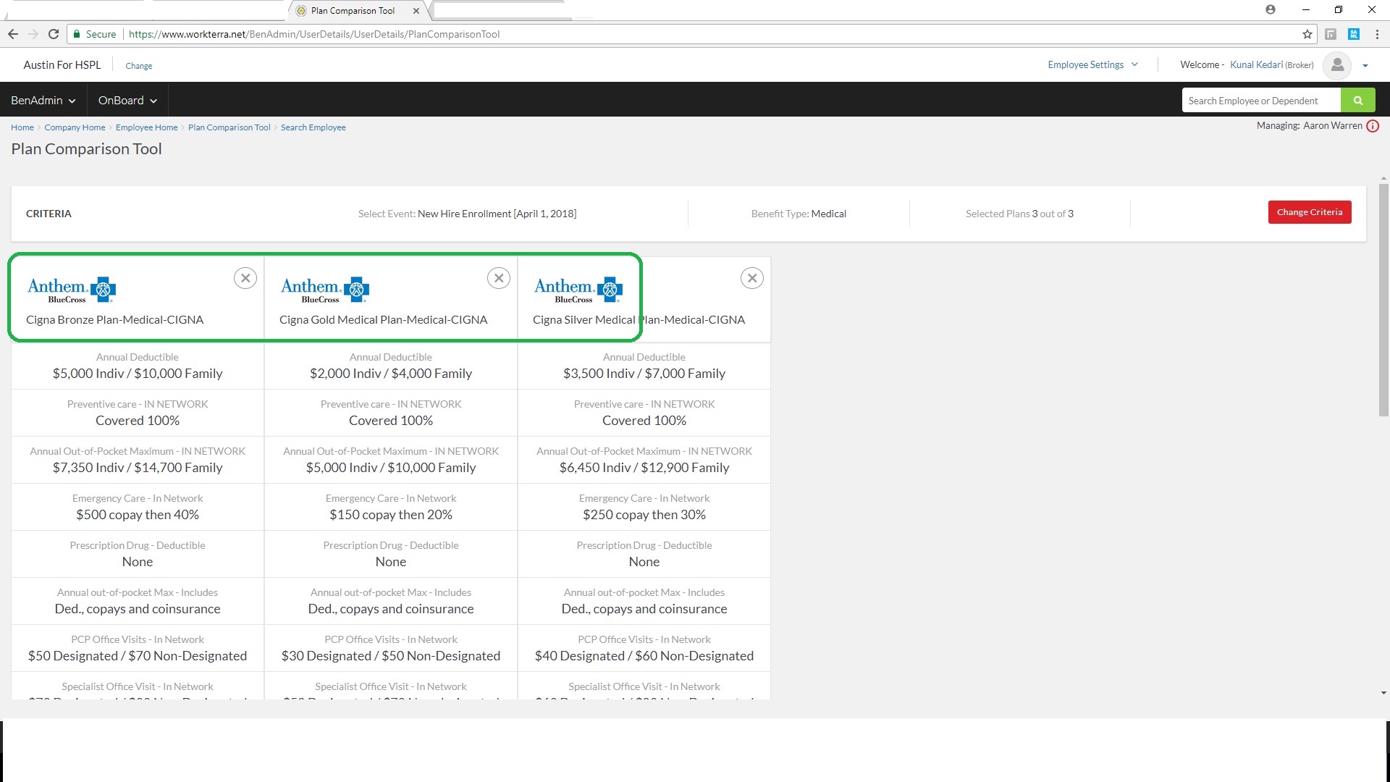Bookmark page with the star icon
The image size is (1390, 782).
1307,34
